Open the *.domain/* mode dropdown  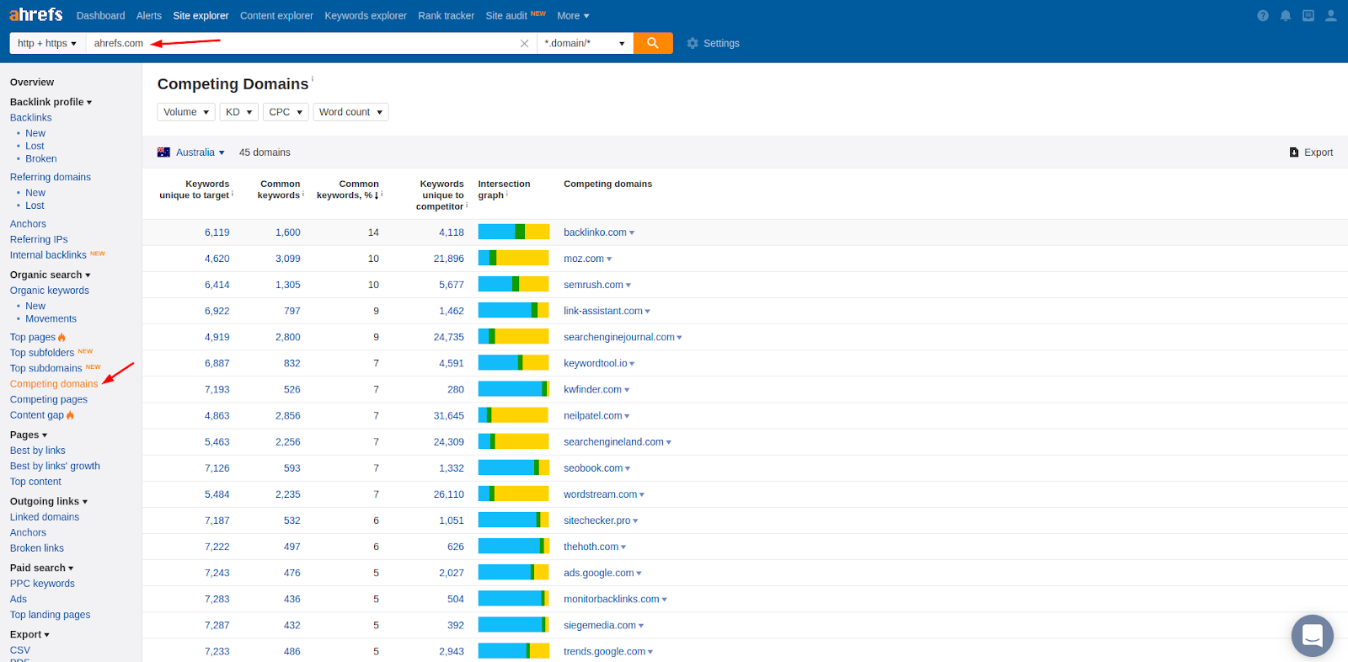pyautogui.click(x=585, y=43)
